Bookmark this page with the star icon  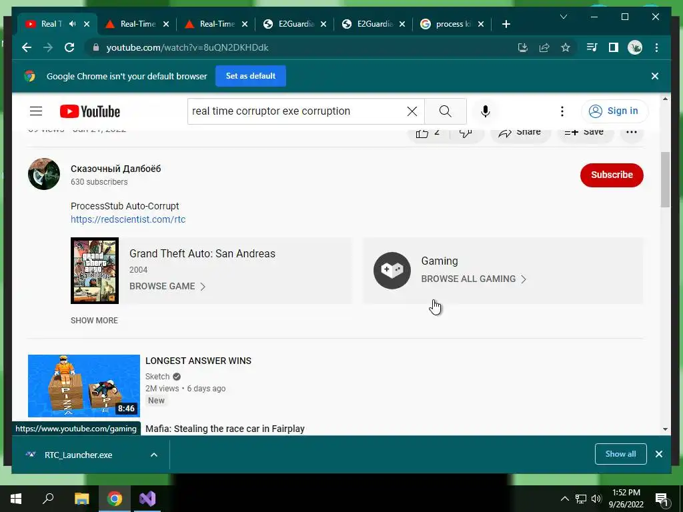(x=566, y=47)
